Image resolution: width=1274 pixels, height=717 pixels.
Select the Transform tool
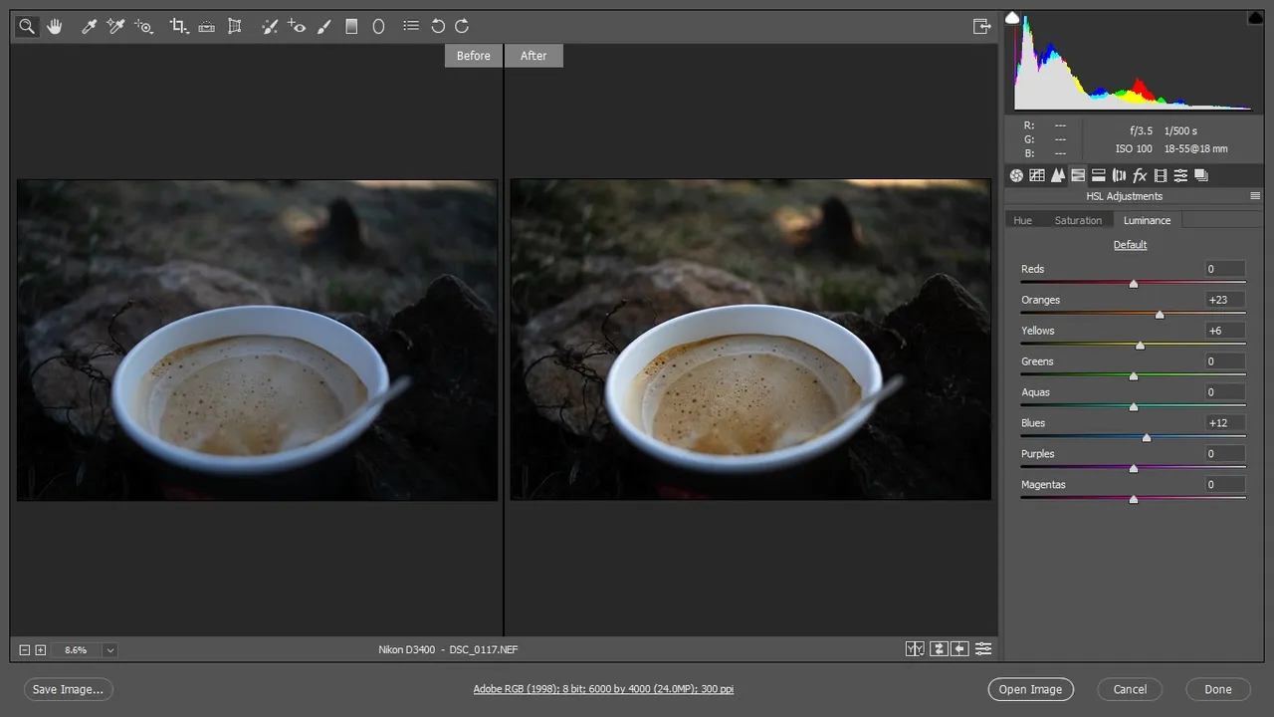click(235, 27)
